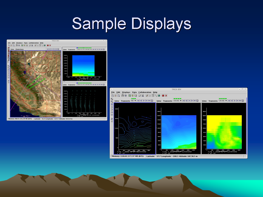Play animation above the wind barb transect panel

(98, 85)
